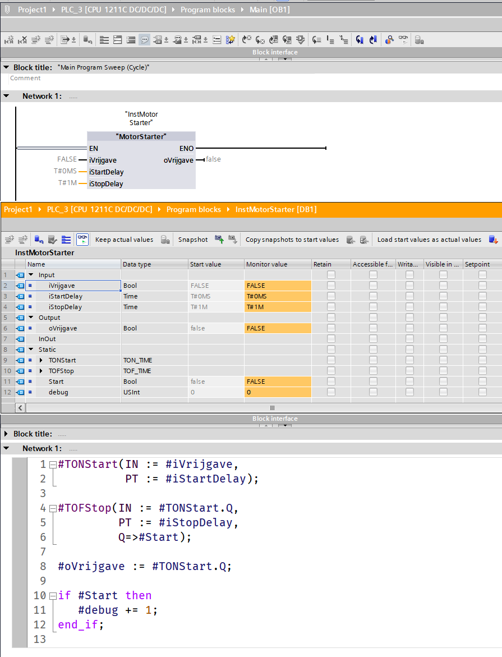Expand the TOFStop tree node
The height and width of the screenshot is (657, 502).
pyautogui.click(x=40, y=371)
